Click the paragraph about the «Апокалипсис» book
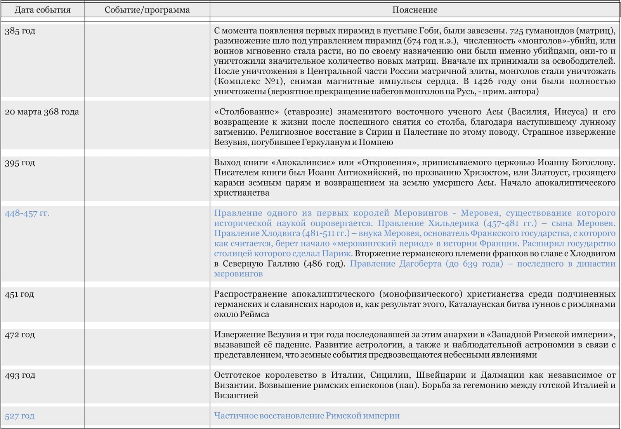621x429 pixels. coord(415,177)
